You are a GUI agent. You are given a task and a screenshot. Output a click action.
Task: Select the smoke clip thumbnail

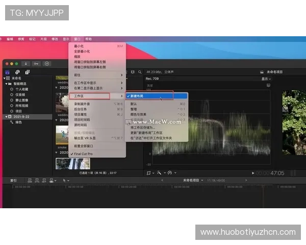point(62,135)
